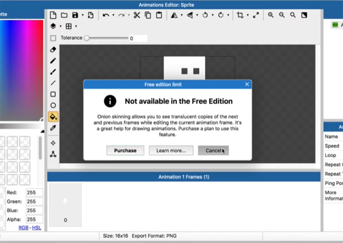
Task: Click the New image icon
Action: click(x=53, y=15)
